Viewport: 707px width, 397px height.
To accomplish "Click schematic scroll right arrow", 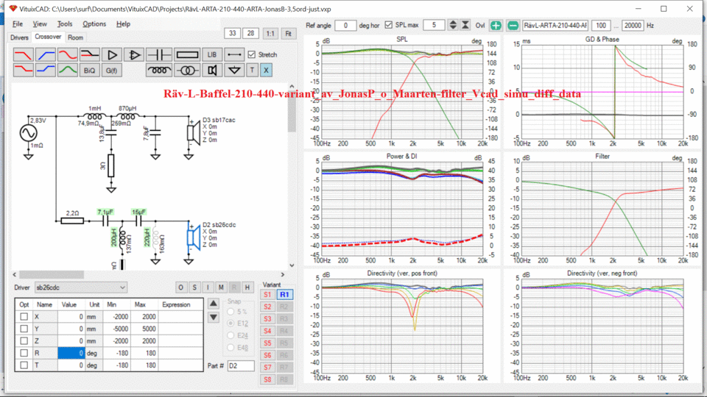I will tap(283, 274).
